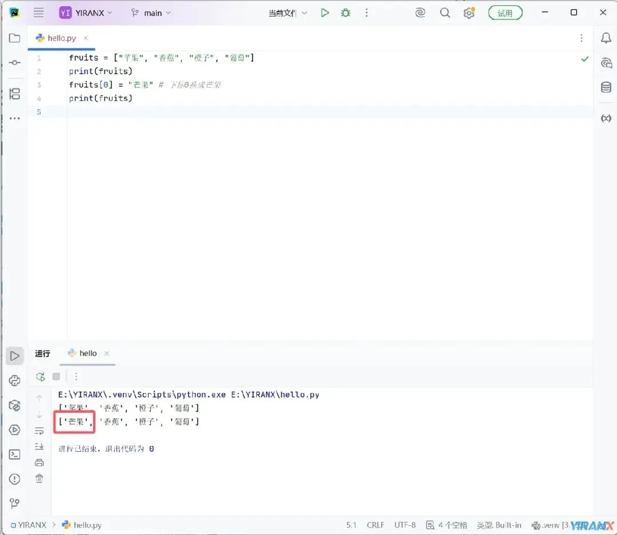Open the Project folder tool window
Viewport: 617px width, 535px height.
point(14,38)
